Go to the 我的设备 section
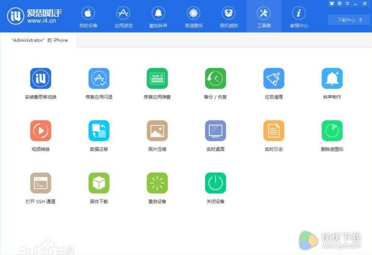This screenshot has height=255, width=372. point(88,17)
